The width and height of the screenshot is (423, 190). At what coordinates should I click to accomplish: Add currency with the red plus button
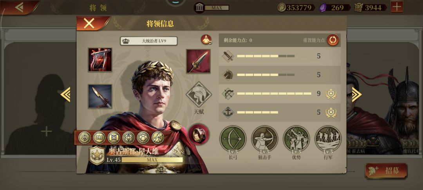[x=397, y=7]
